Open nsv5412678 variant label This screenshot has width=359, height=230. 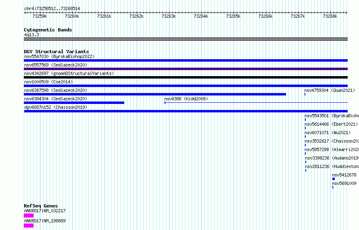tap(344, 175)
